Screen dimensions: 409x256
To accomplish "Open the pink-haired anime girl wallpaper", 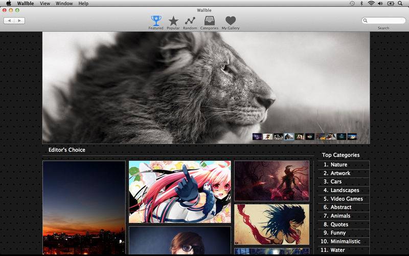I will click(179, 192).
